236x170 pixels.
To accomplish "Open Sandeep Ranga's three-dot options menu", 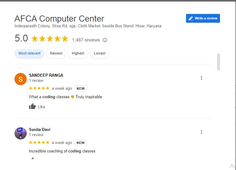I will point(201,78).
